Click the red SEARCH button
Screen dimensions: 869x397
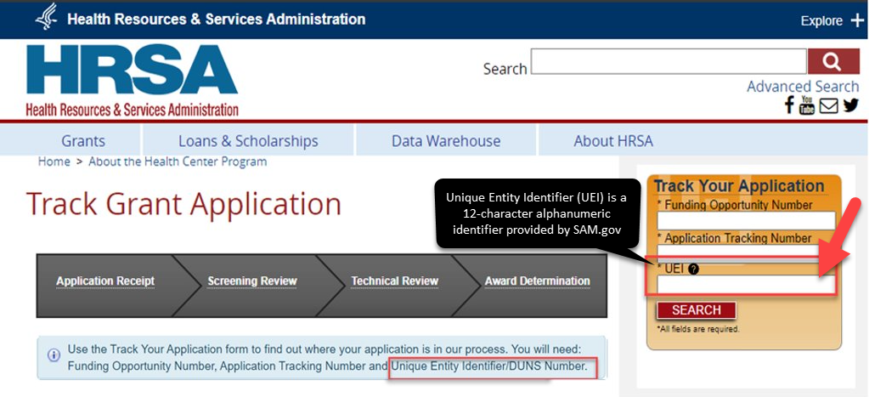(x=697, y=310)
